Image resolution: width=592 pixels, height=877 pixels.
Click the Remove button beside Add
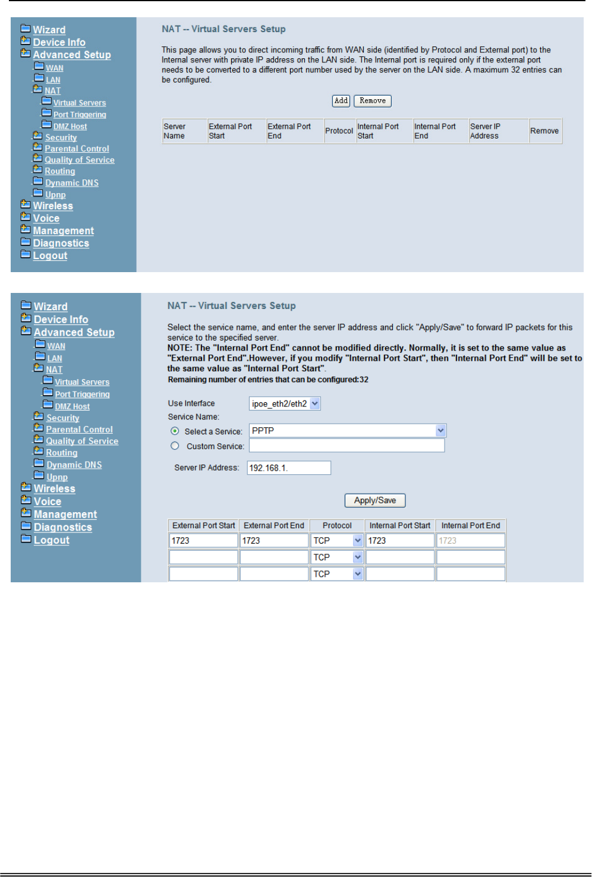pos(373,101)
